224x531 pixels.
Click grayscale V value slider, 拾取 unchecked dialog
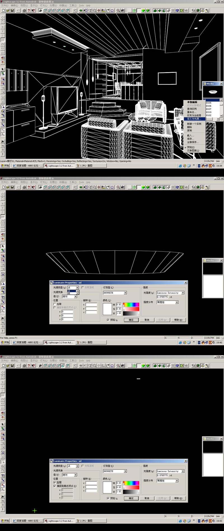point(131,313)
